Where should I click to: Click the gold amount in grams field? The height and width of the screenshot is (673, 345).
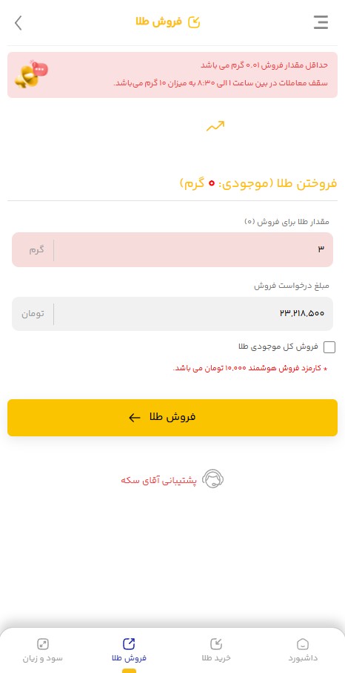coord(172,250)
